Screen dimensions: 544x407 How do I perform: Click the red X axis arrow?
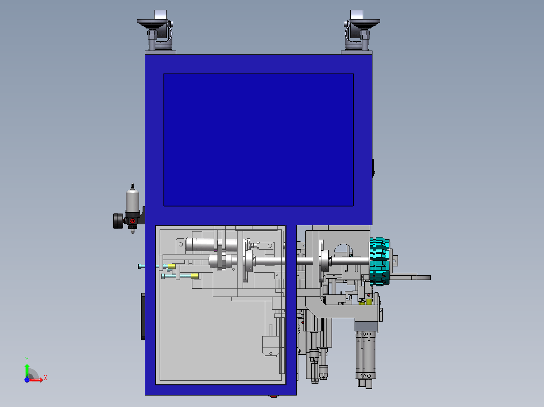coord(37,379)
